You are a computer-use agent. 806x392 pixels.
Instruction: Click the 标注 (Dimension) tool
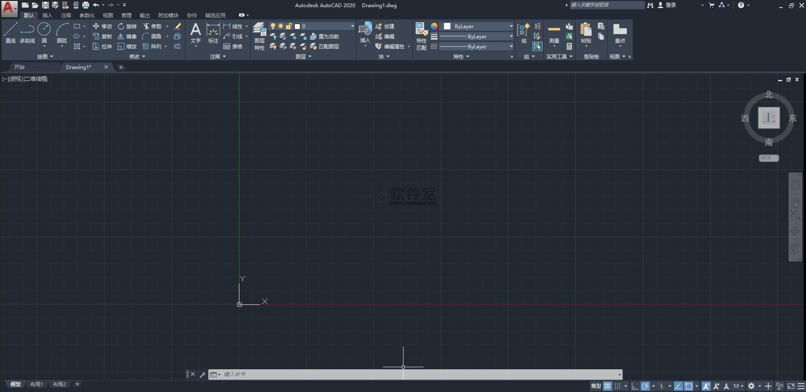[x=213, y=33]
